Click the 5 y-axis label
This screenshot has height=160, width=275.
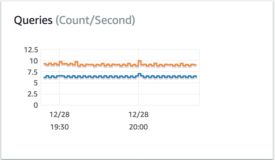(36, 83)
